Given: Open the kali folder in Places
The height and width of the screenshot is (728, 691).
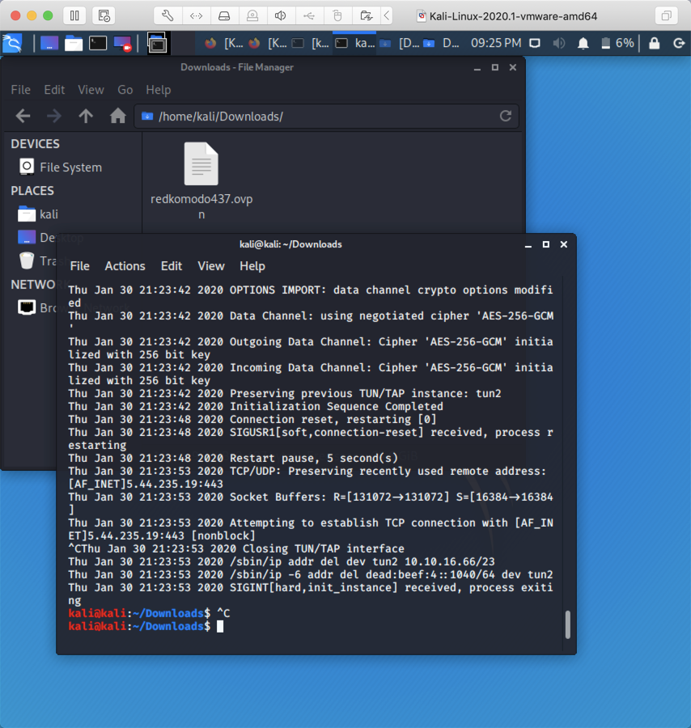Looking at the screenshot, I should pos(49,214).
